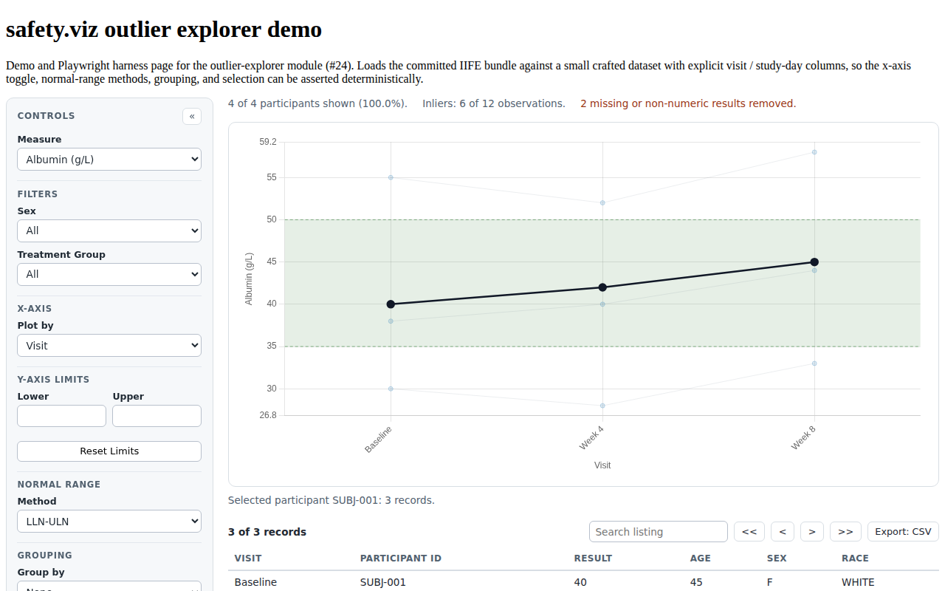Open the Measure dropdown showing Albumin (g/L)
The image size is (945, 591).
109,159
